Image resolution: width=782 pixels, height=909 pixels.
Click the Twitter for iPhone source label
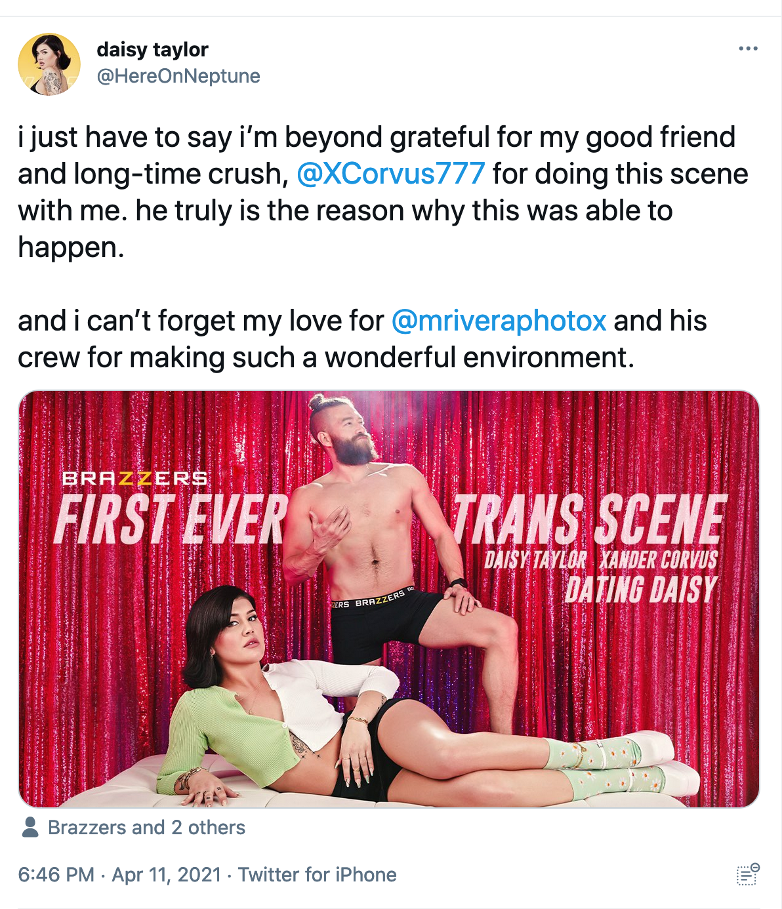click(318, 875)
